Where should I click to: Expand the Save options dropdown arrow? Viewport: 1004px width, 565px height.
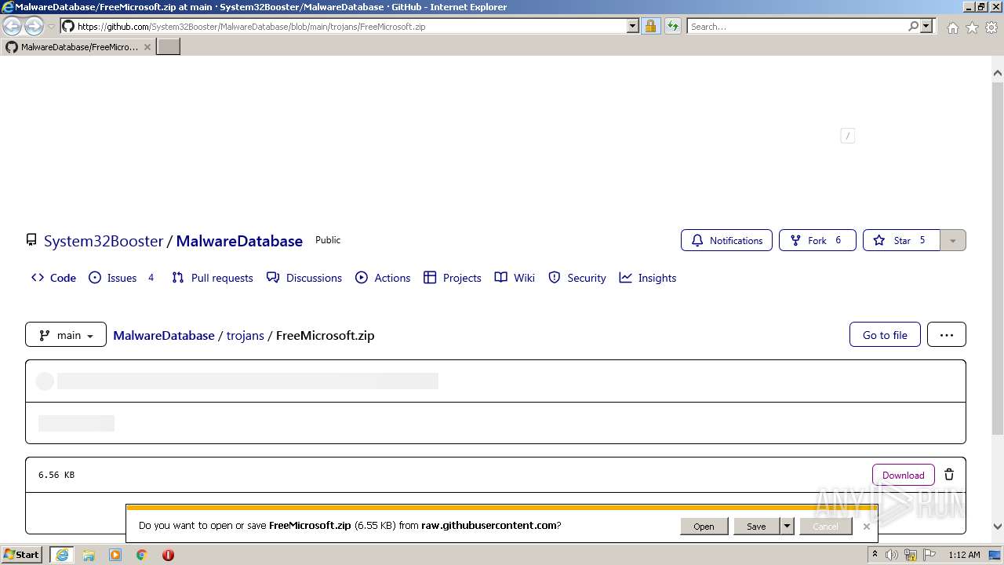tap(787, 527)
